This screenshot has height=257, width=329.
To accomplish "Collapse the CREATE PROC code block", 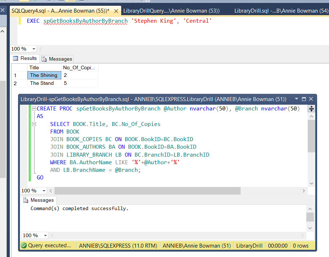I will (x=34, y=109).
